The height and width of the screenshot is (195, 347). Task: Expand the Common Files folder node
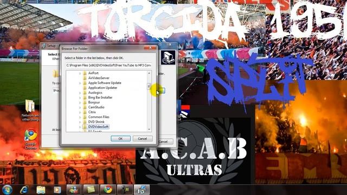80,117
